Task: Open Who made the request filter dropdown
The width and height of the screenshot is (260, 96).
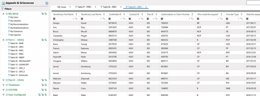Action: click(x=218, y=19)
